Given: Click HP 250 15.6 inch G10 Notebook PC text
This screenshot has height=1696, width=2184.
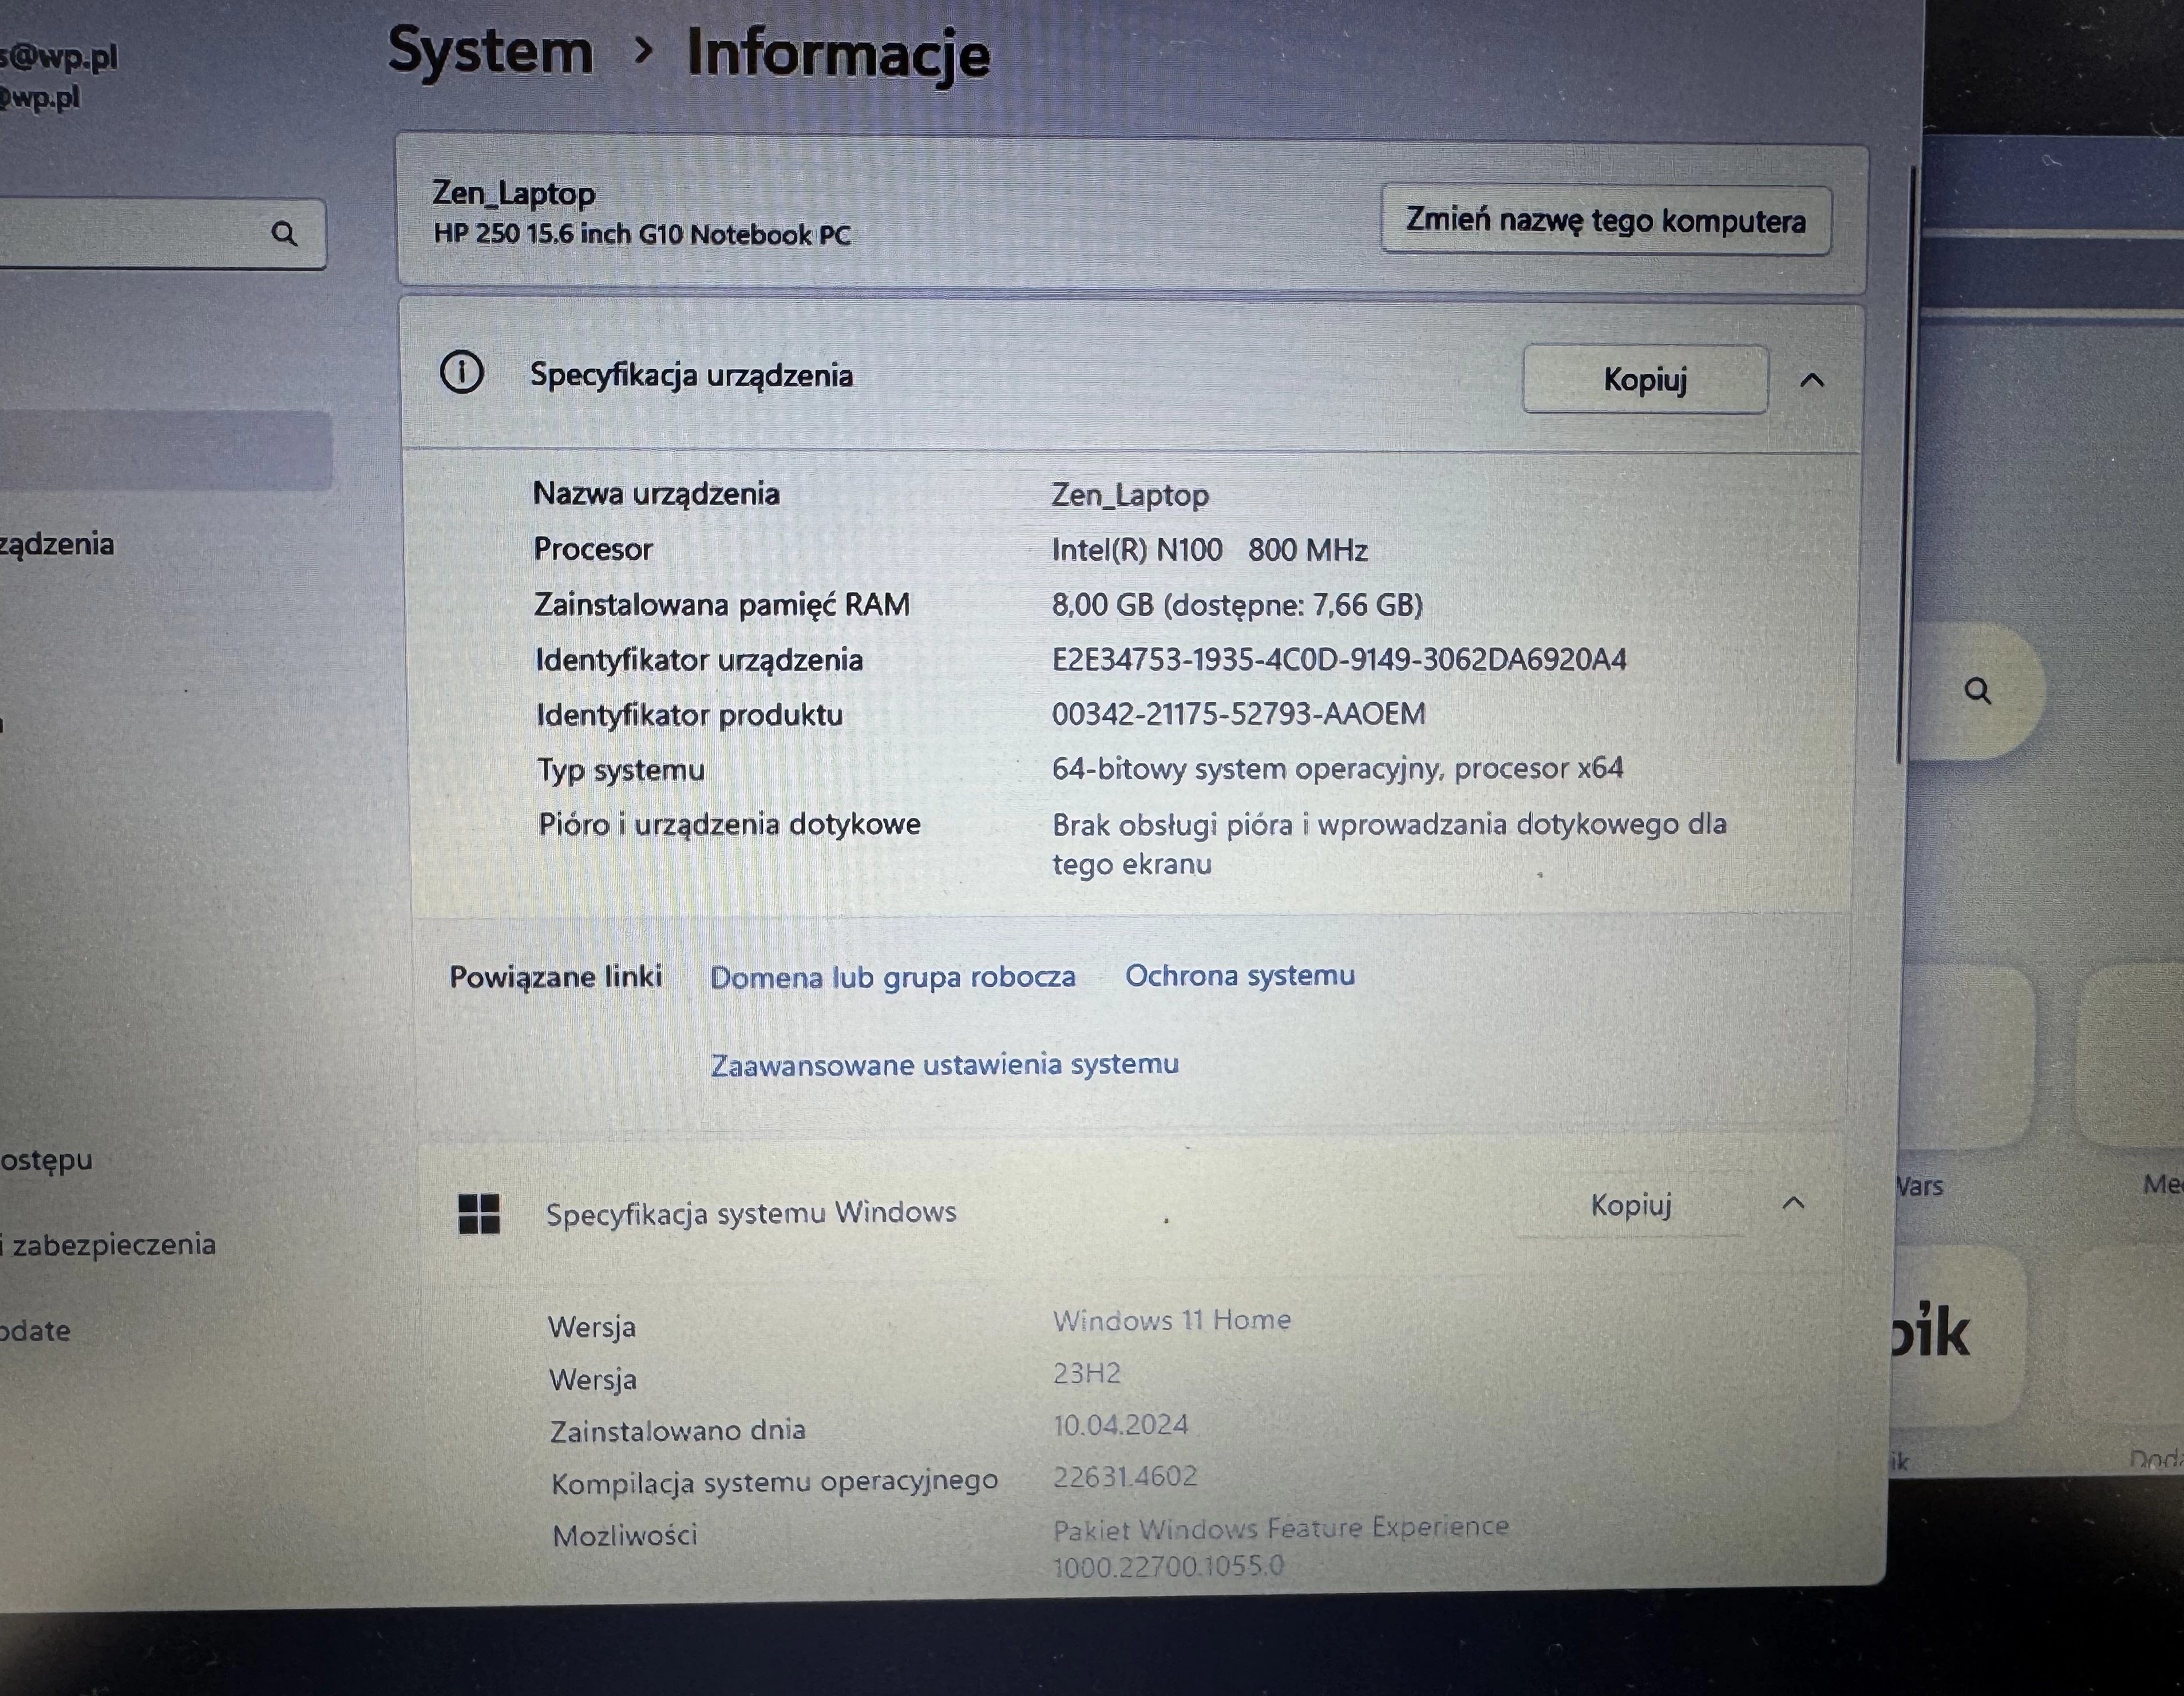Looking at the screenshot, I should 641,235.
